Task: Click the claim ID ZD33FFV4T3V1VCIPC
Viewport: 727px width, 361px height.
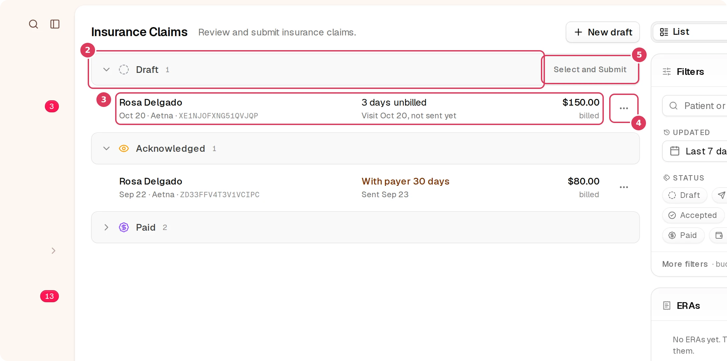Action: tap(220, 195)
